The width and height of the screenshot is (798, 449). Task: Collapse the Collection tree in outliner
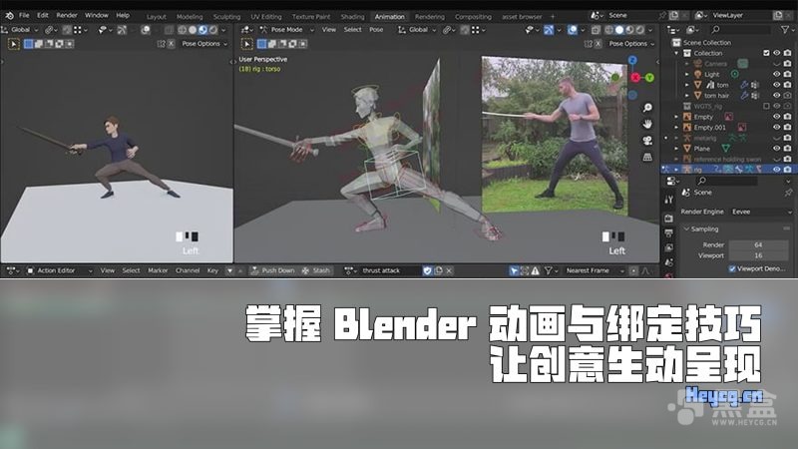point(676,53)
